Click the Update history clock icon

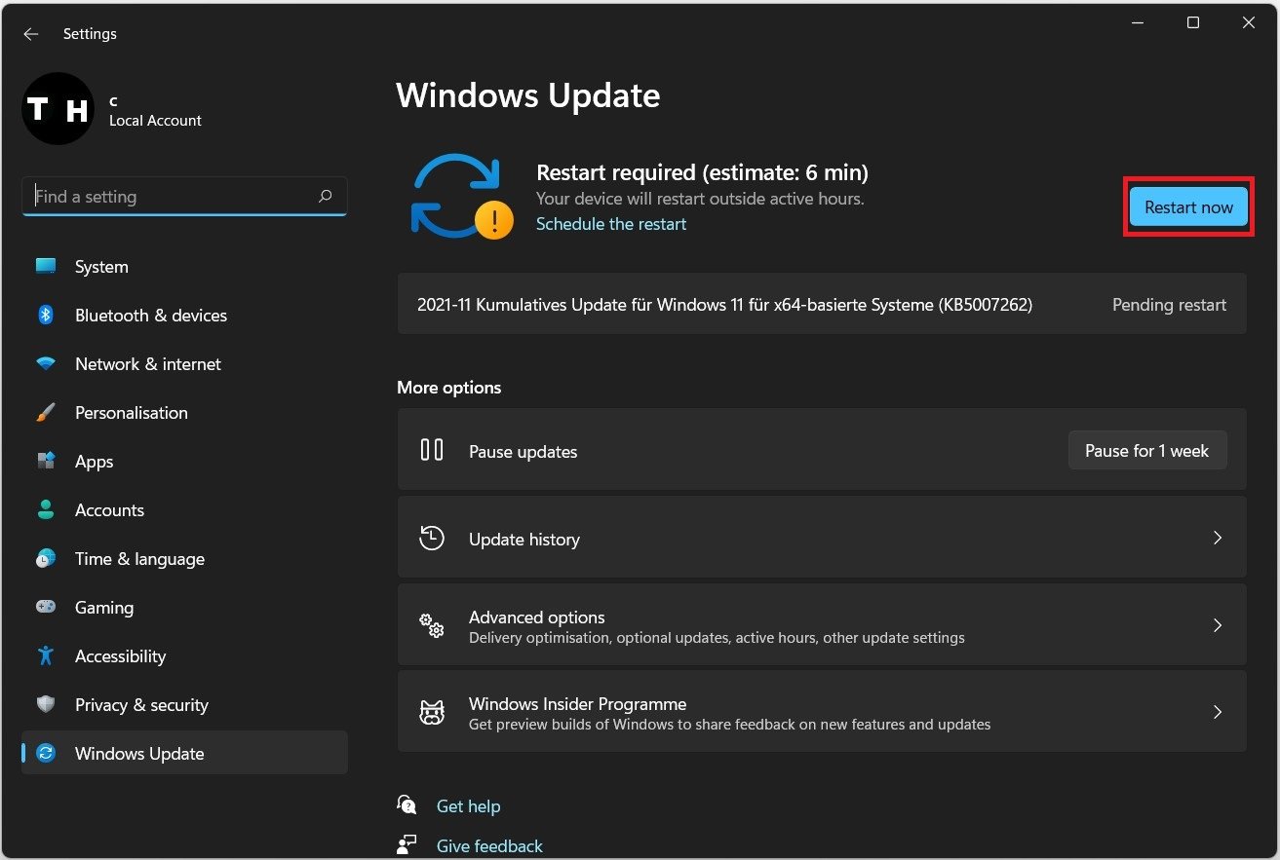point(432,538)
